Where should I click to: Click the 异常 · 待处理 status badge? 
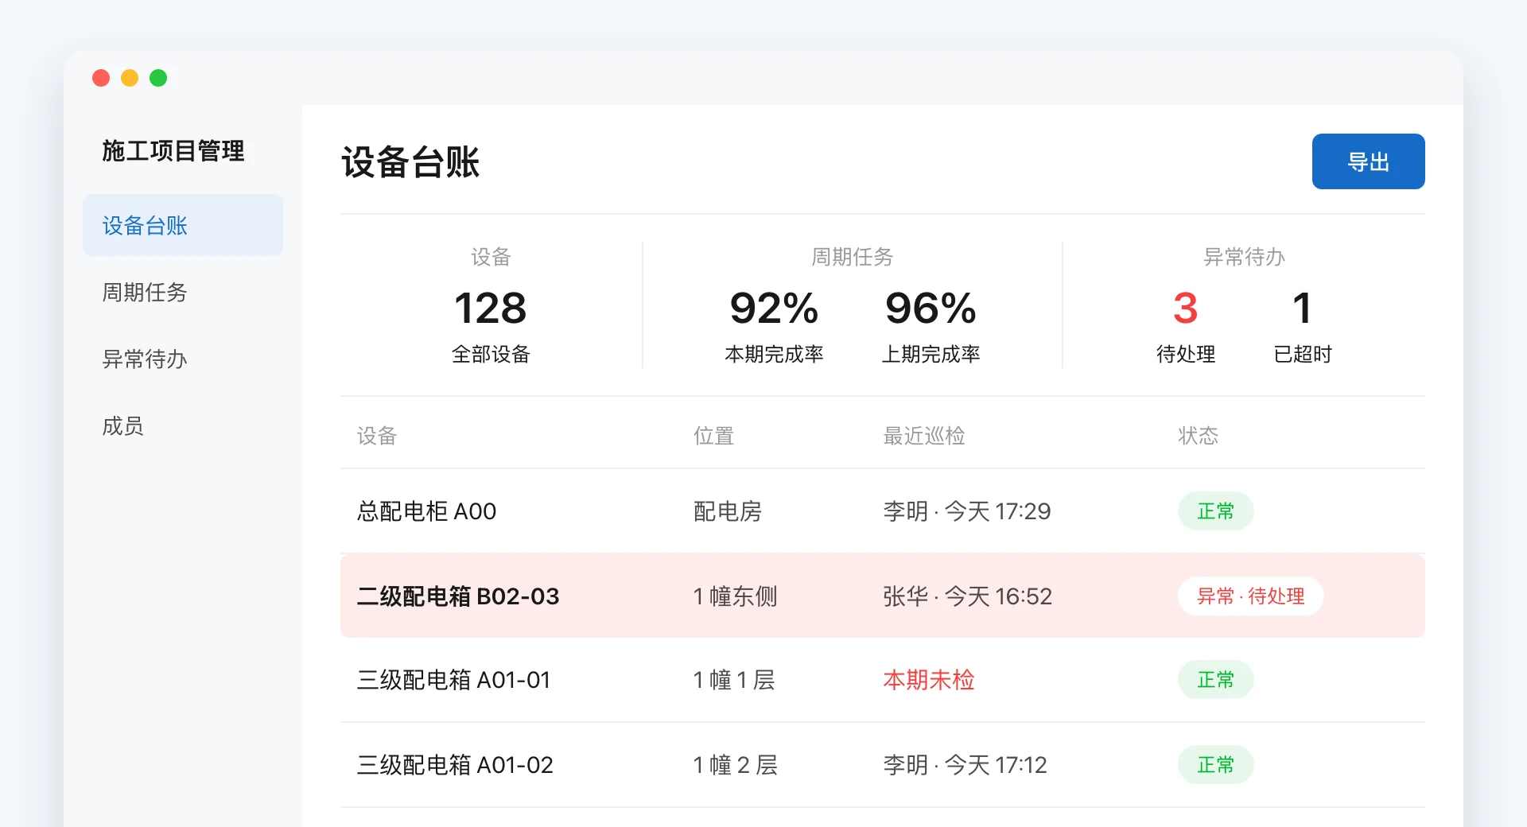coord(1250,596)
